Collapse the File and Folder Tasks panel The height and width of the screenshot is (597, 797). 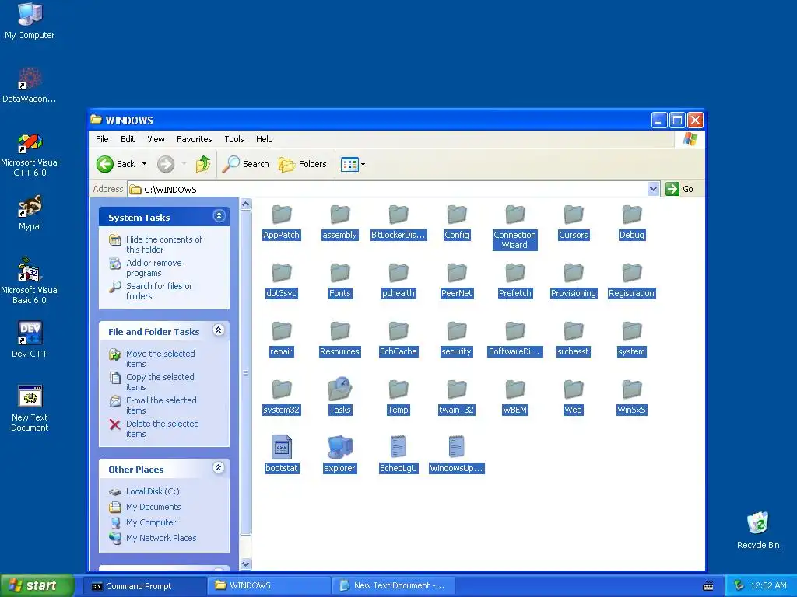coord(219,330)
